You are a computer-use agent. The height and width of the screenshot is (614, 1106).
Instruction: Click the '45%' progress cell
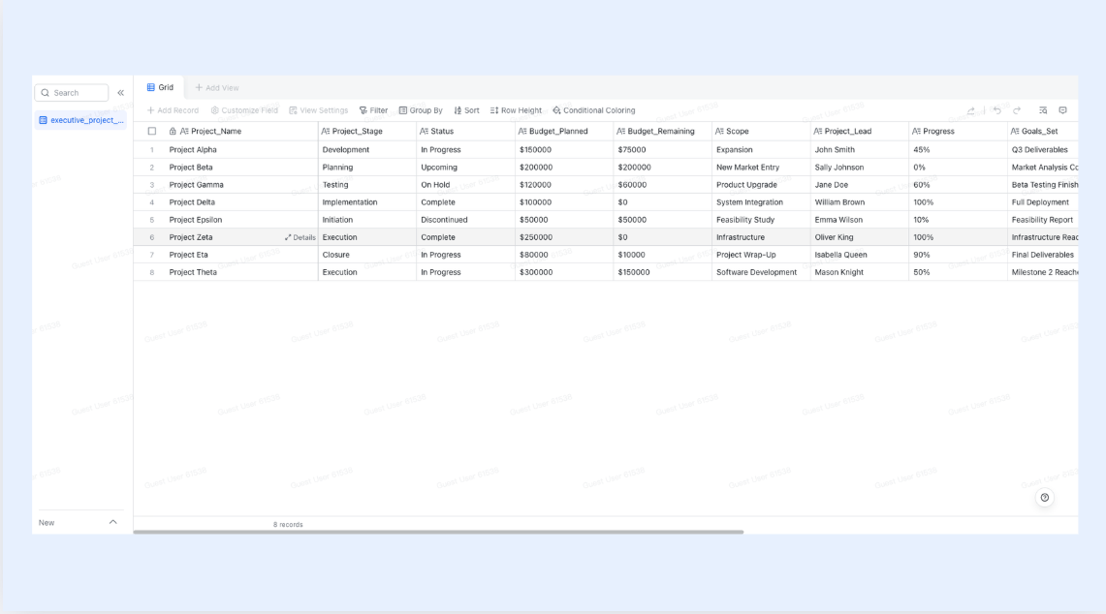[958, 149]
